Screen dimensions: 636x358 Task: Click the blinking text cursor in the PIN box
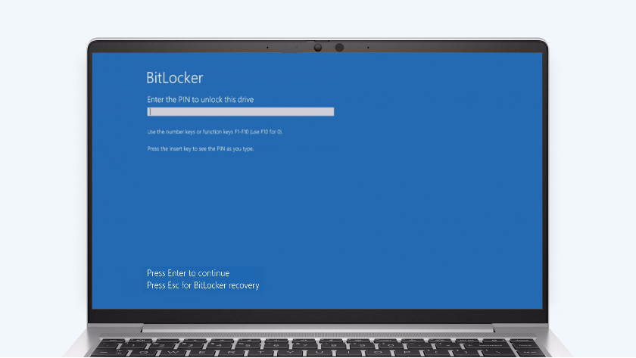point(150,112)
